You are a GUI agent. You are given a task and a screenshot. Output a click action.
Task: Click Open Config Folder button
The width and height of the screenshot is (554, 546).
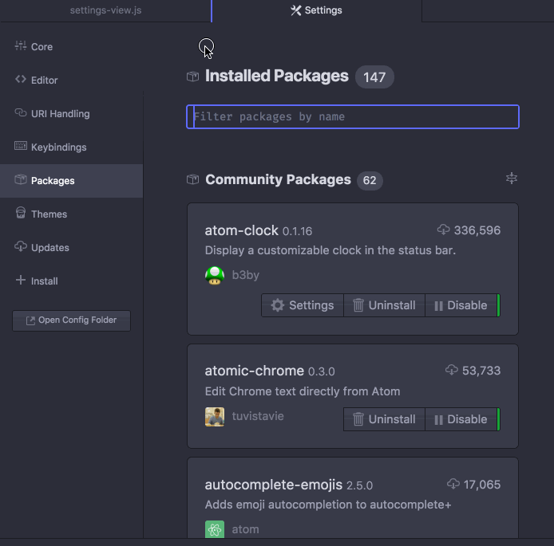(71, 320)
